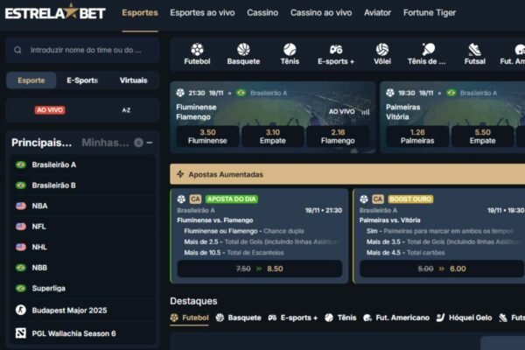Switch to Minhas... leagues tab
Image resolution: width=525 pixels, height=350 pixels.
[x=105, y=143]
